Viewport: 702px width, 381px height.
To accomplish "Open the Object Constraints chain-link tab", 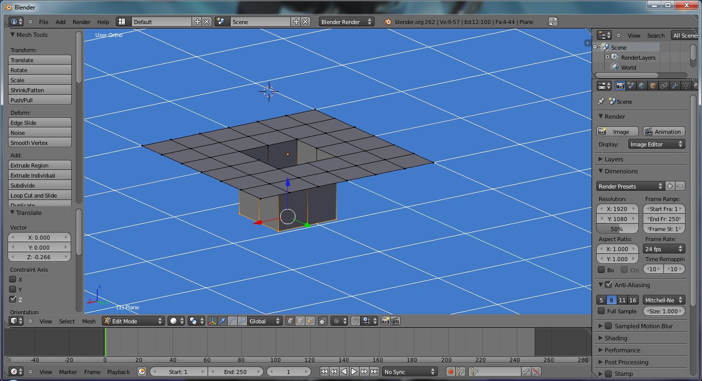I will tap(664, 86).
